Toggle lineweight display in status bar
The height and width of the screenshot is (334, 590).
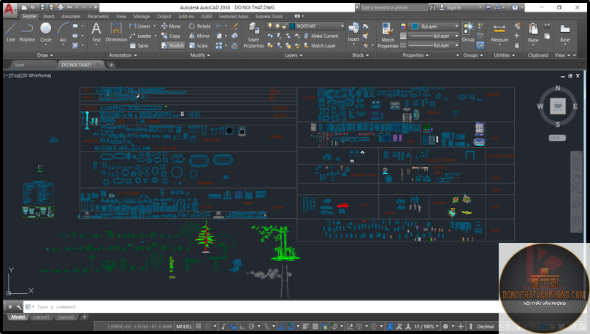pyautogui.click(x=305, y=326)
